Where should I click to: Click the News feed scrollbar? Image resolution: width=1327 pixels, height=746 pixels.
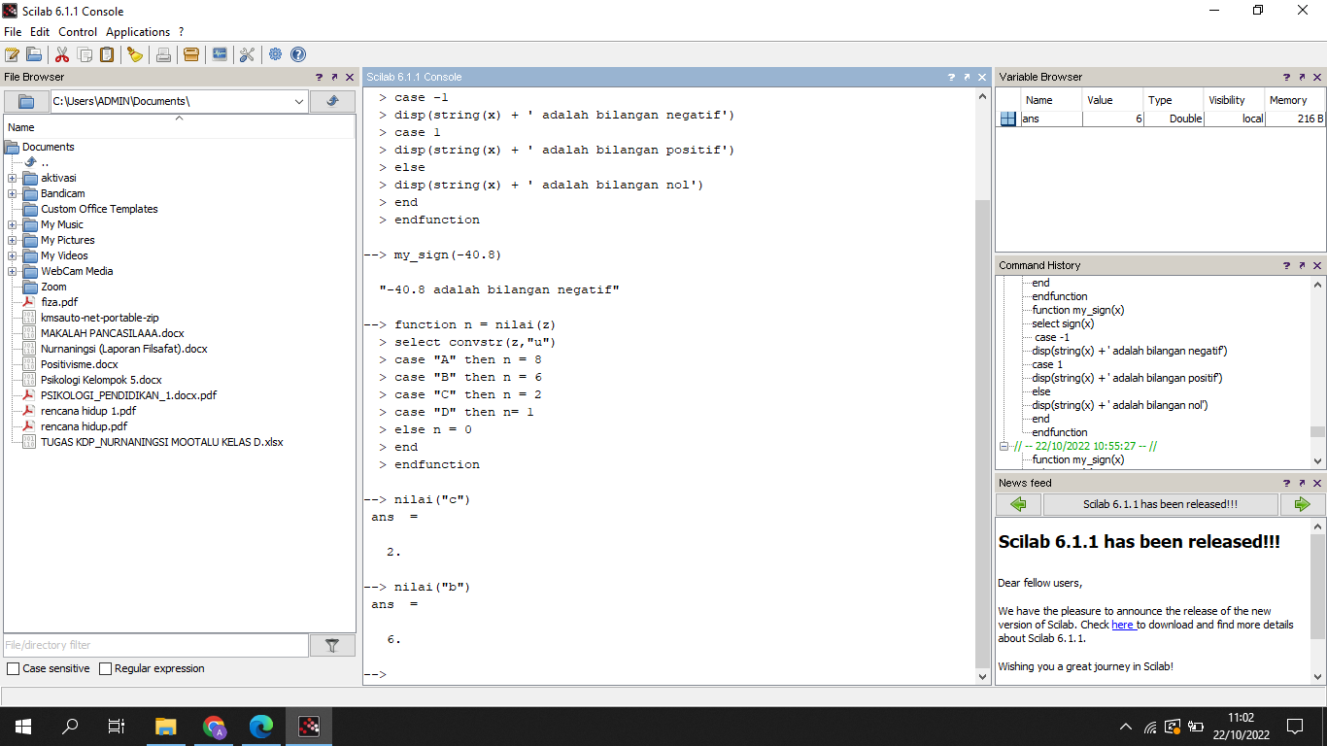(1317, 587)
